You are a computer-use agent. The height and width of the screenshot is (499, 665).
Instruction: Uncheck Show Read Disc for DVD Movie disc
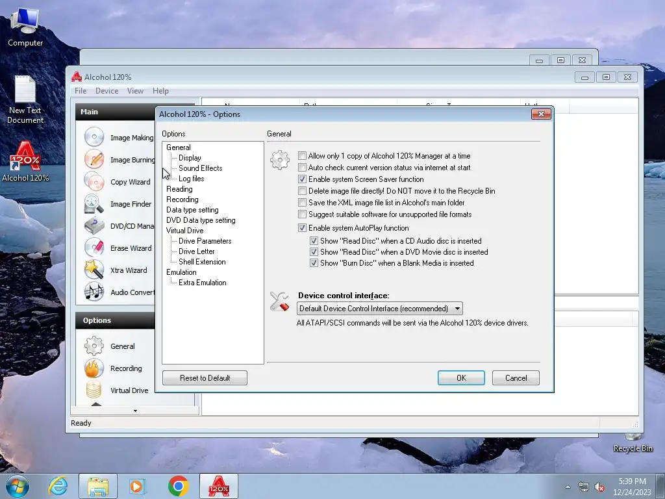tap(314, 251)
